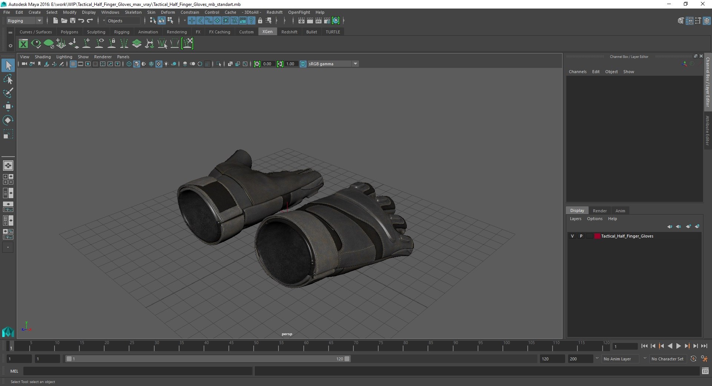
Task: Choose the Paint Selection tool
Action: (x=8, y=93)
